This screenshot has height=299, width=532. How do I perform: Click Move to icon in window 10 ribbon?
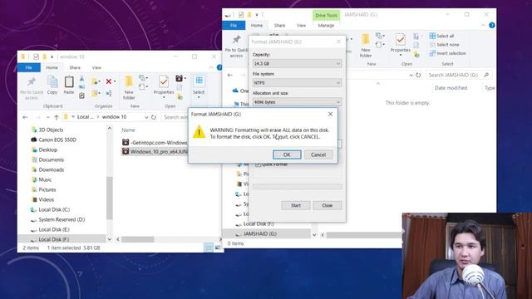pyautogui.click(x=95, y=81)
